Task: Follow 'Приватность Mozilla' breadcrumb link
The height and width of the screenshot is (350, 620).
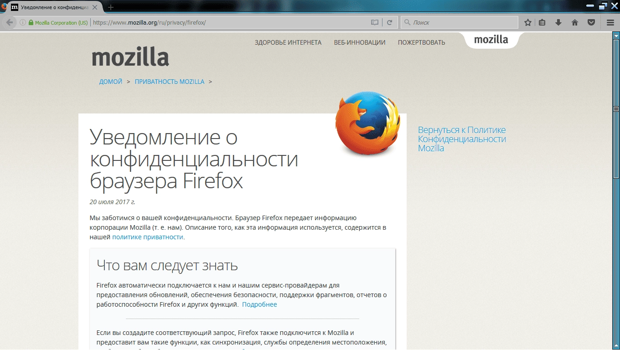Action: coord(170,82)
